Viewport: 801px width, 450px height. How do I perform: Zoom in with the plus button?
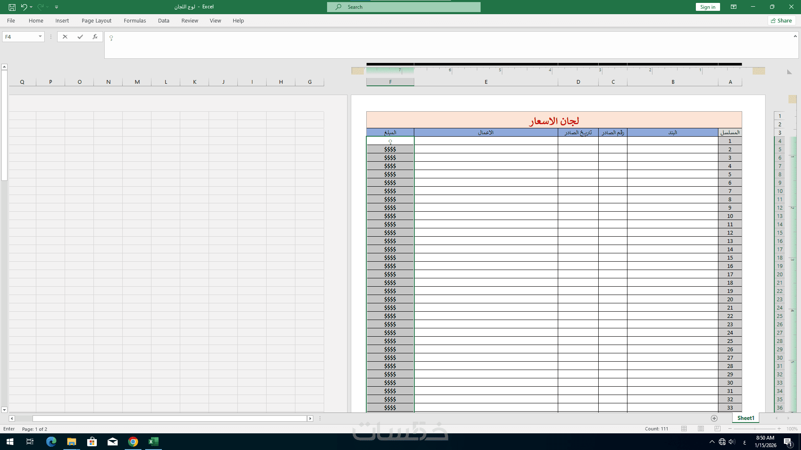(779, 429)
